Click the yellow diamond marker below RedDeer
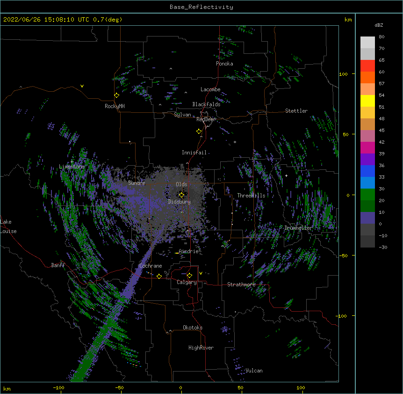 pos(199,131)
